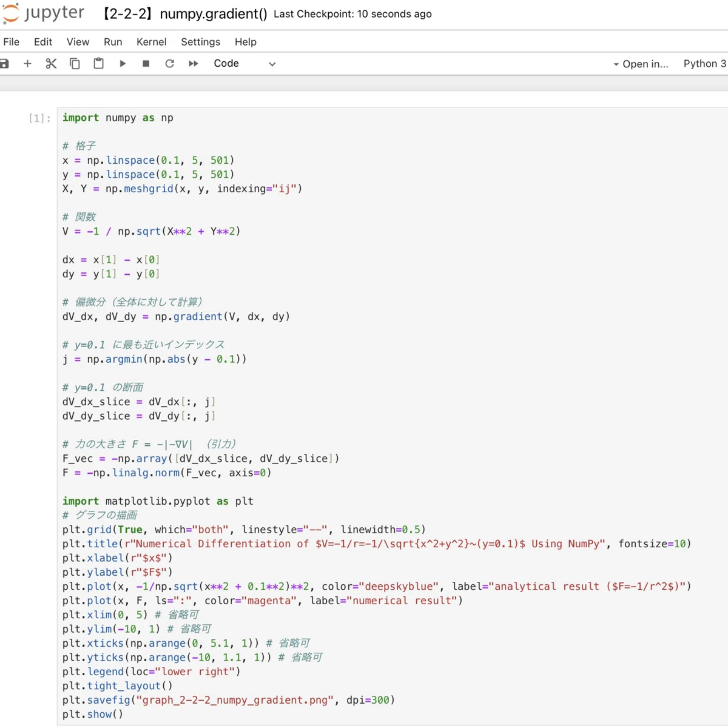Click the plt.xticks(np.arange(0, 5.1, 1)) line
Image resolution: width=728 pixels, height=728 pixels.
click(186, 643)
